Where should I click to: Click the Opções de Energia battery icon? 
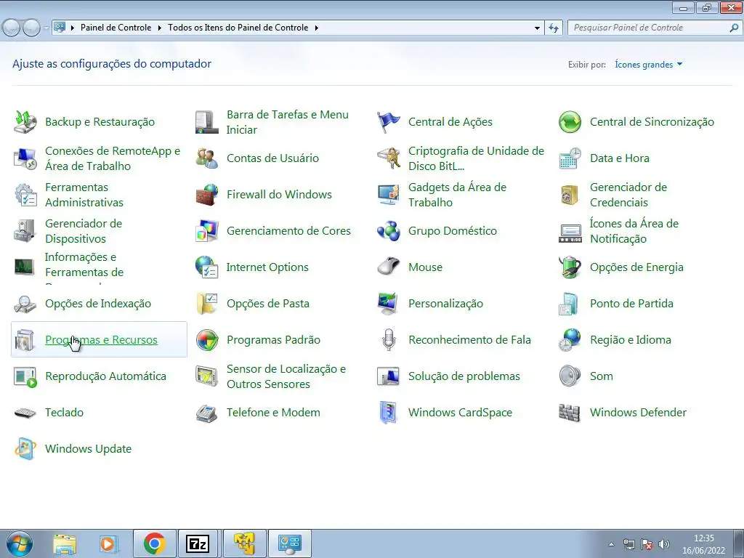point(570,267)
